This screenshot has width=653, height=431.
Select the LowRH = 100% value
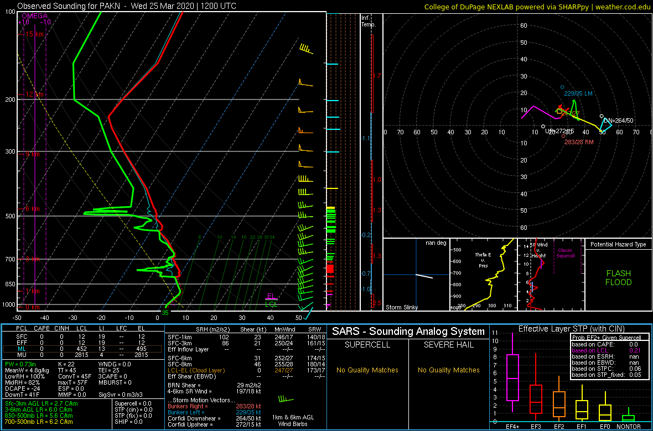25,376
